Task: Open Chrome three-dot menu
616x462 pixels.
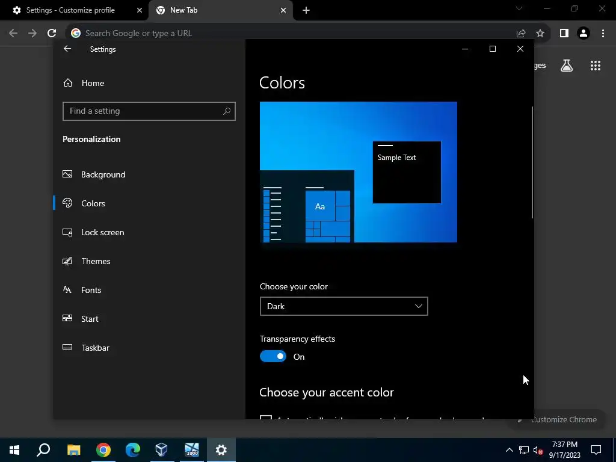Action: pyautogui.click(x=603, y=33)
